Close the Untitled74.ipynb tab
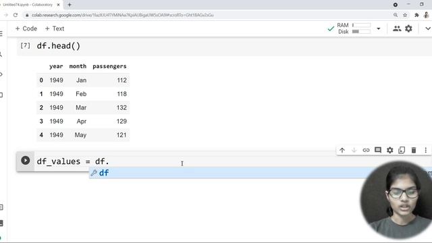432x243 pixels. [x=58, y=5]
